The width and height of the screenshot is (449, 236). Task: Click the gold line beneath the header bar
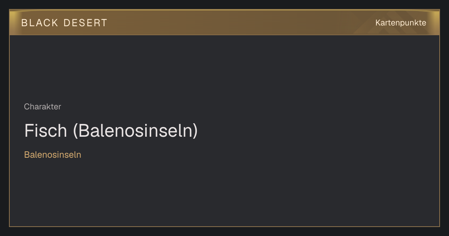224,35
